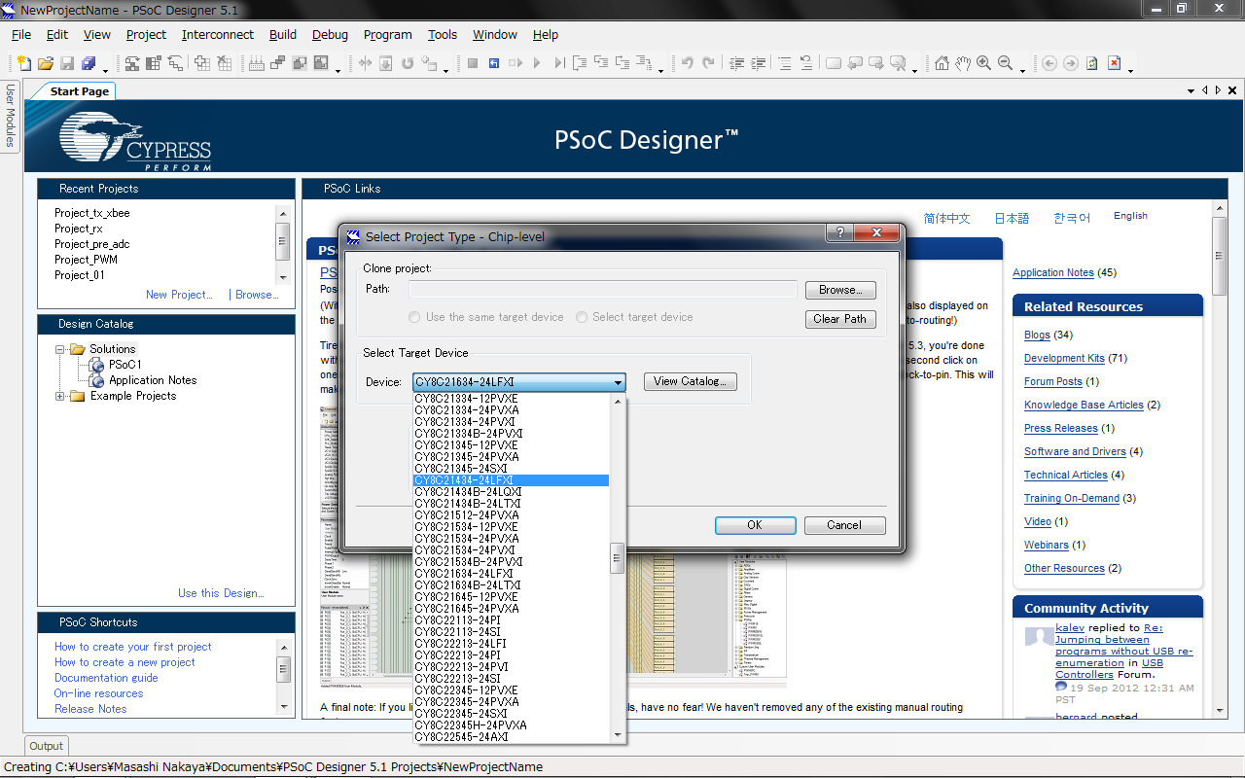Click the Start Page vertical scrollbar
The height and width of the screenshot is (778, 1245).
pos(1219,257)
